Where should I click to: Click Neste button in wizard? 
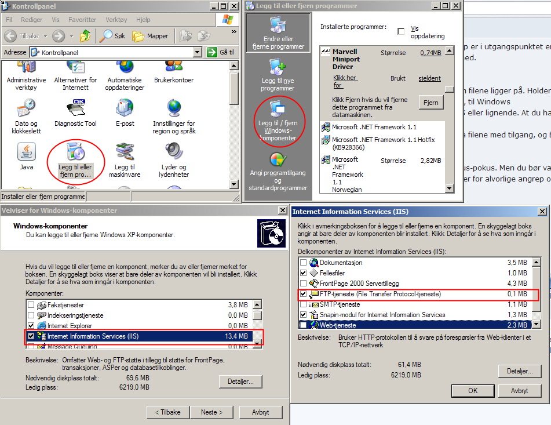click(211, 412)
